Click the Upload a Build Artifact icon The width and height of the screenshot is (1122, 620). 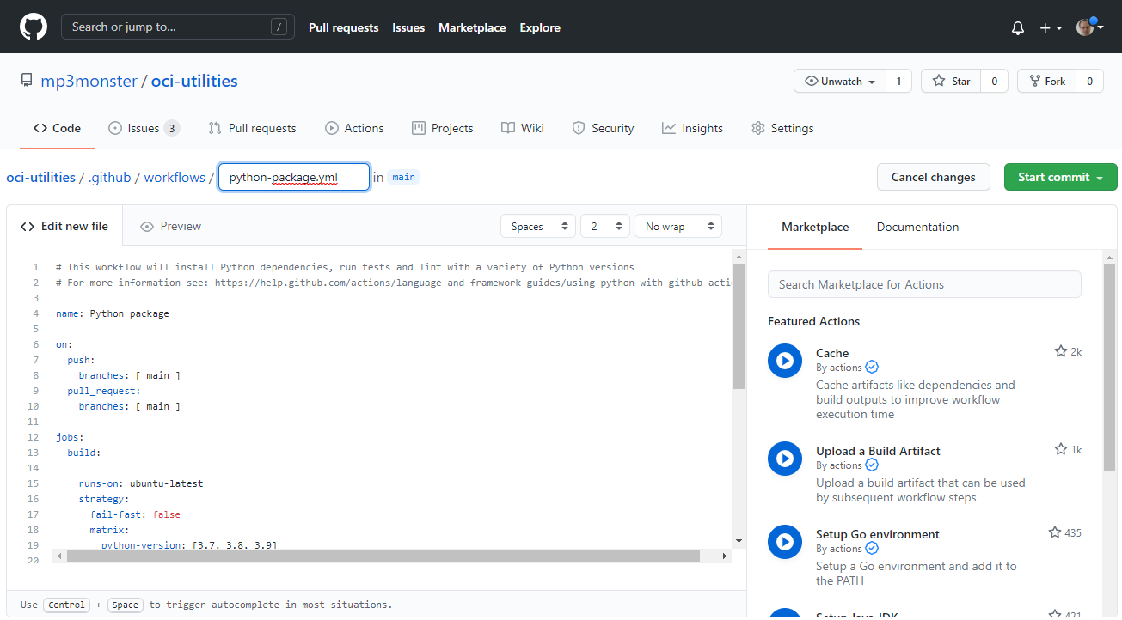(x=784, y=459)
